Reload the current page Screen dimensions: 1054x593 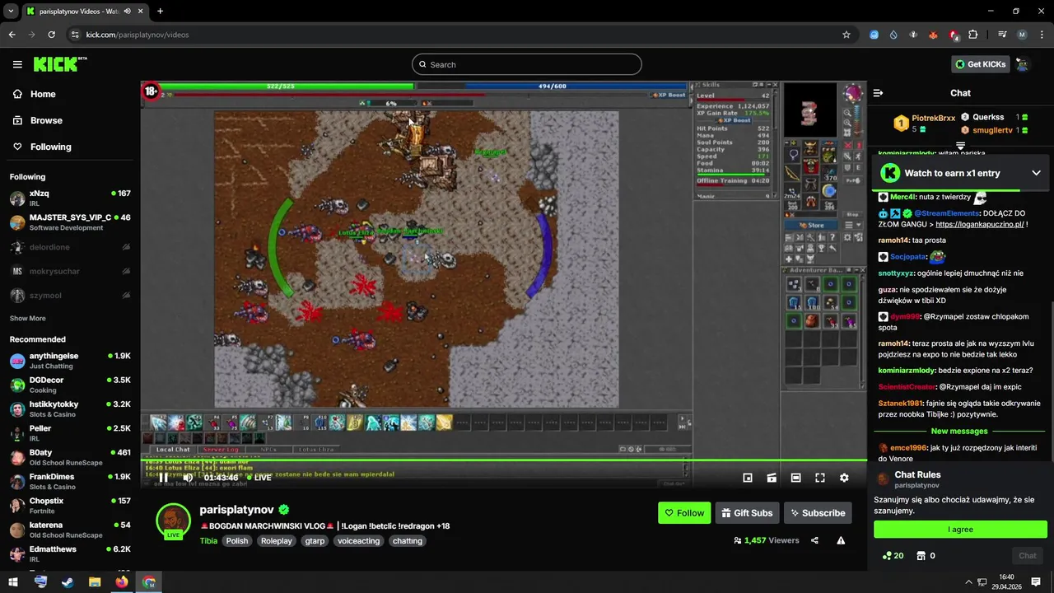tap(51, 35)
